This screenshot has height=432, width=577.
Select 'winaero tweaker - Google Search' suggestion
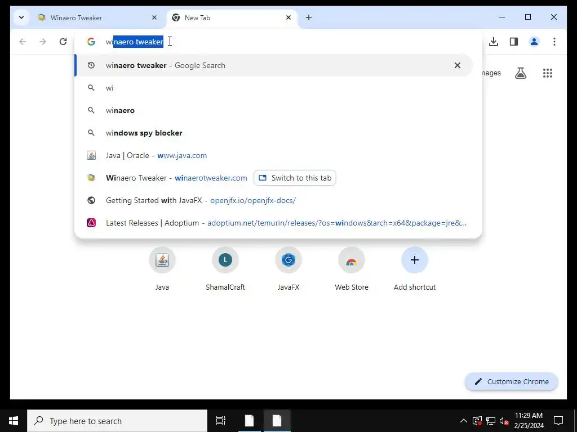[274, 65]
